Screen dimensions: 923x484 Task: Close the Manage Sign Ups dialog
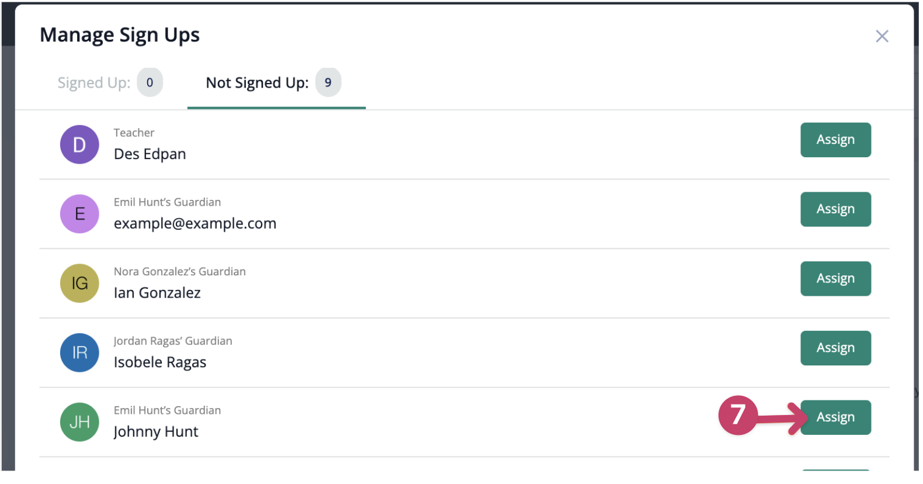(882, 36)
